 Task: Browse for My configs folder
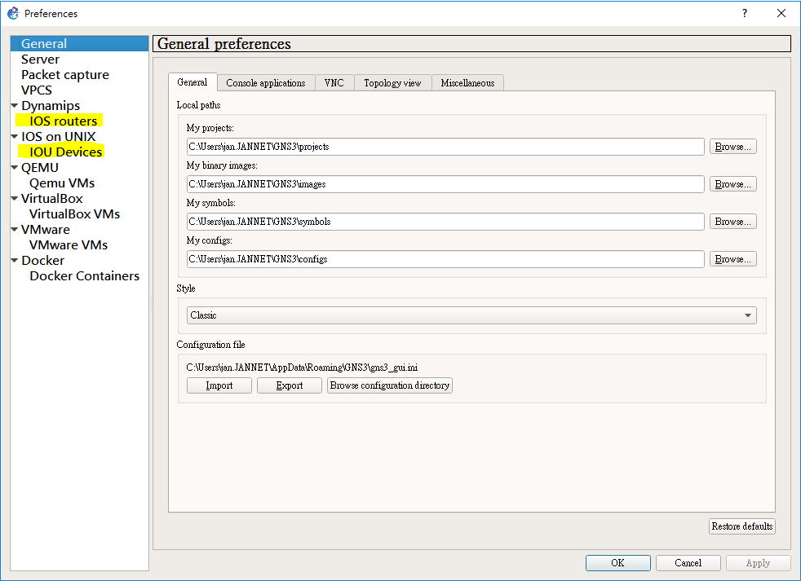(732, 259)
